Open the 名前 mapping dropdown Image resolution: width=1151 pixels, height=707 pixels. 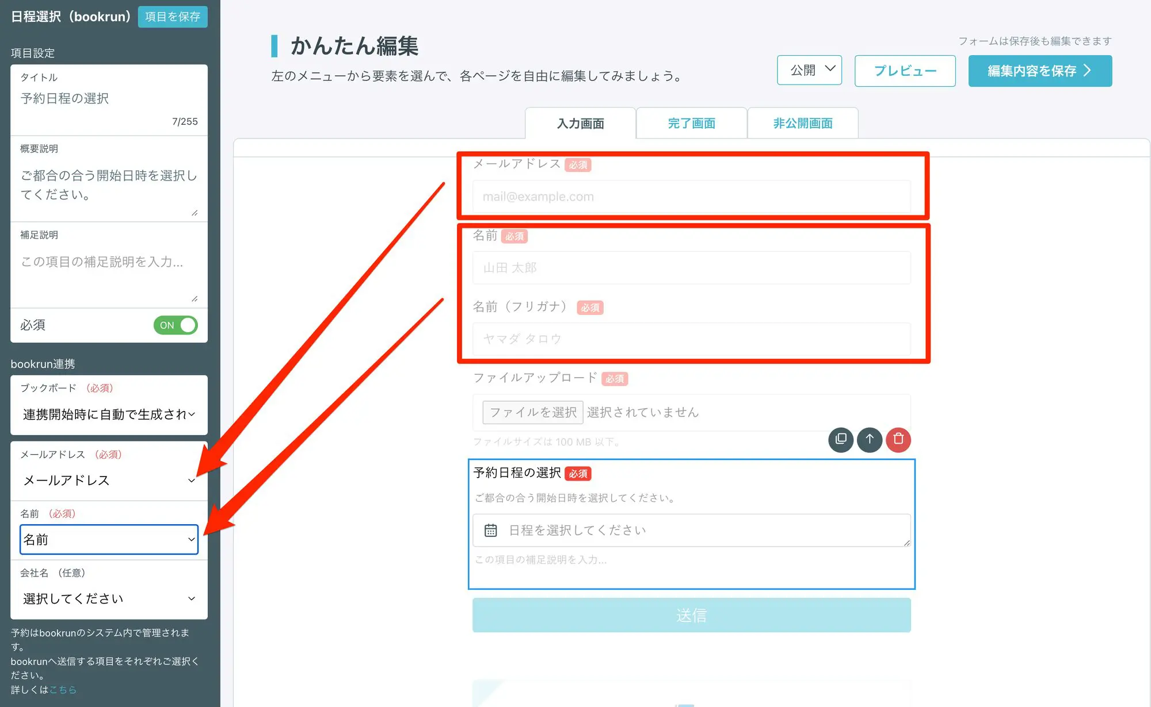point(109,540)
